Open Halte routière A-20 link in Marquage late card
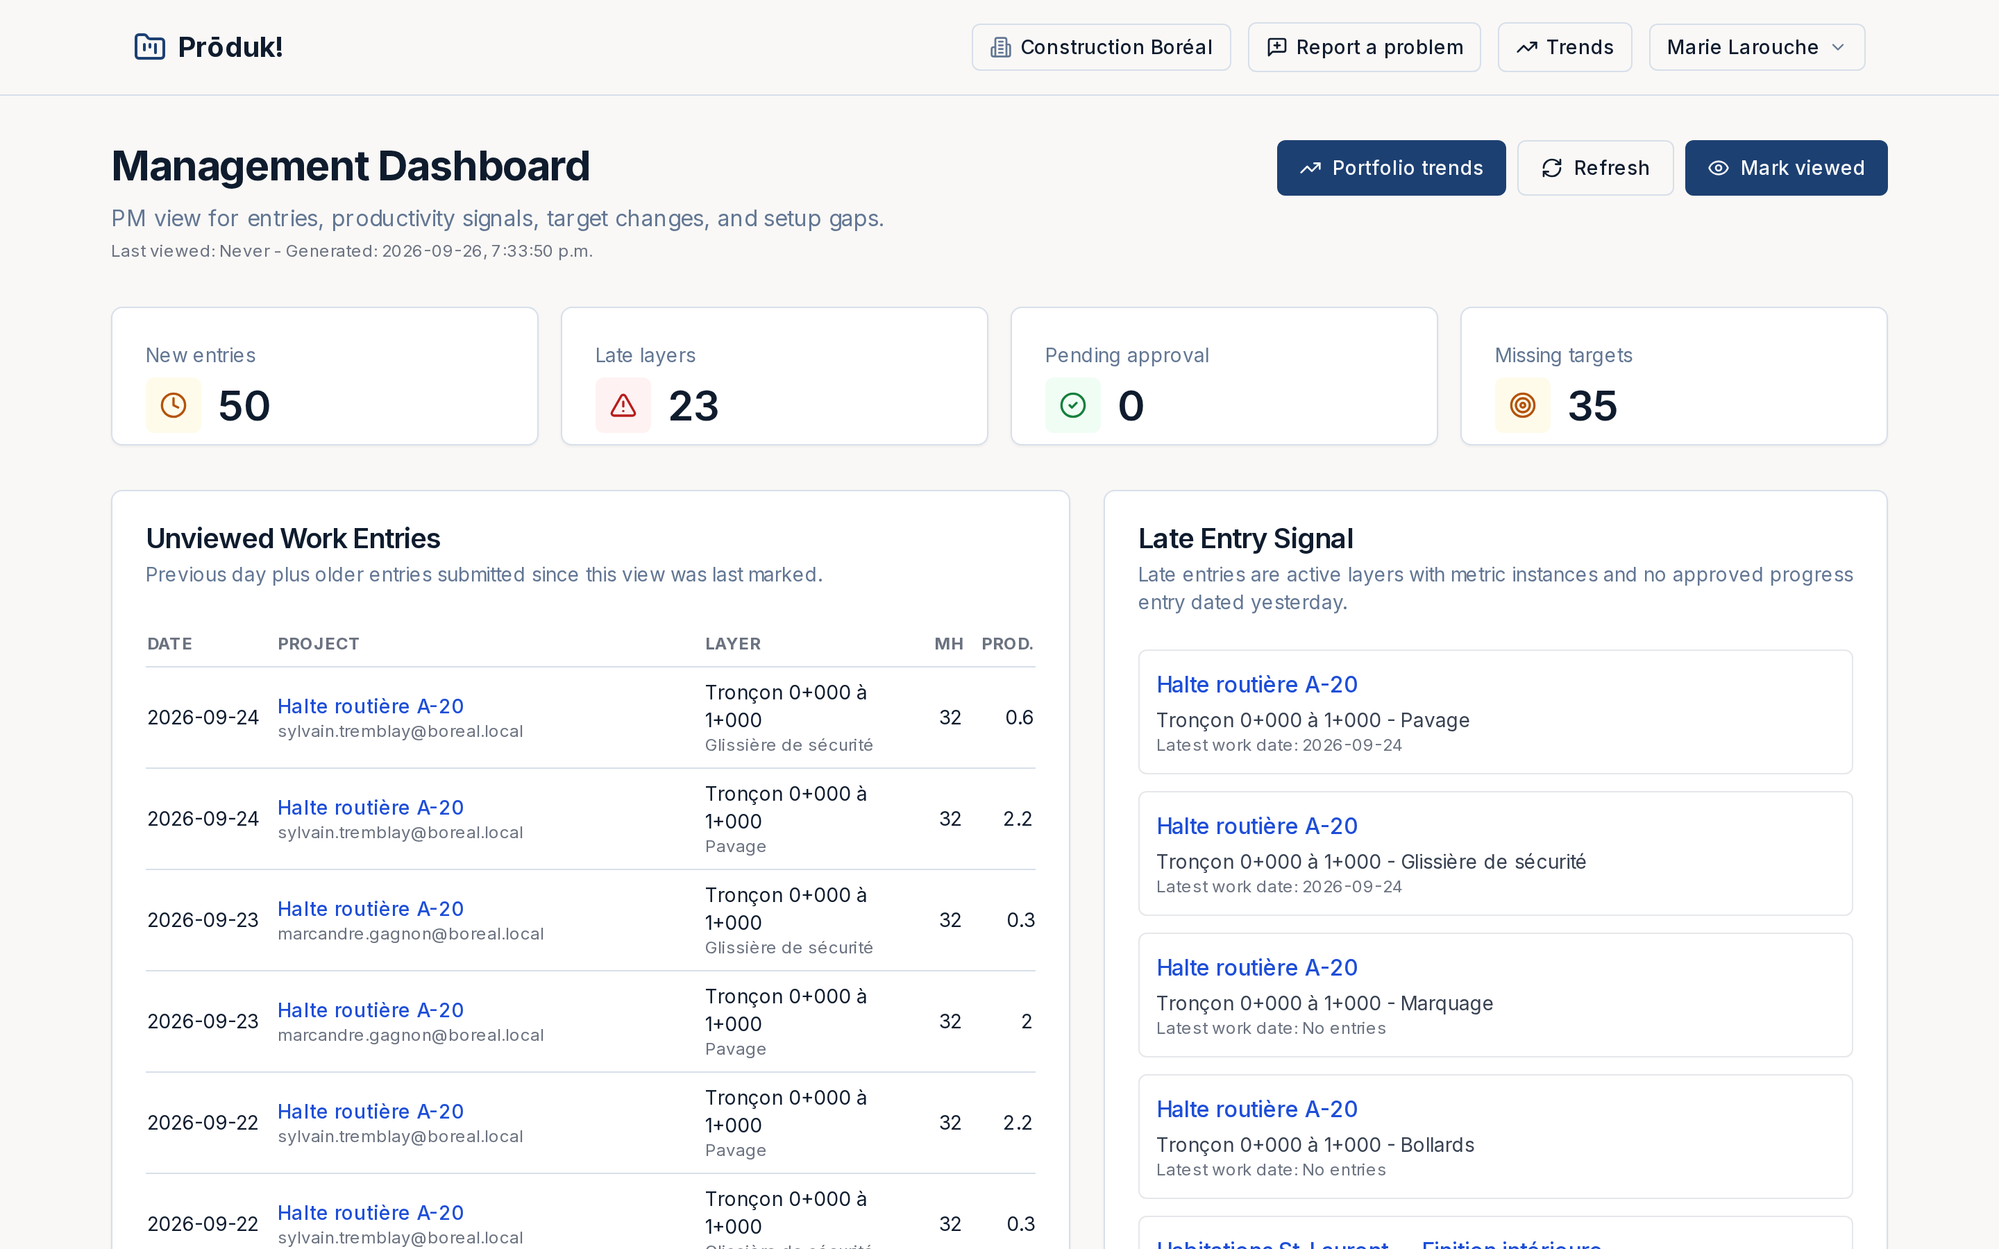 [x=1256, y=967]
